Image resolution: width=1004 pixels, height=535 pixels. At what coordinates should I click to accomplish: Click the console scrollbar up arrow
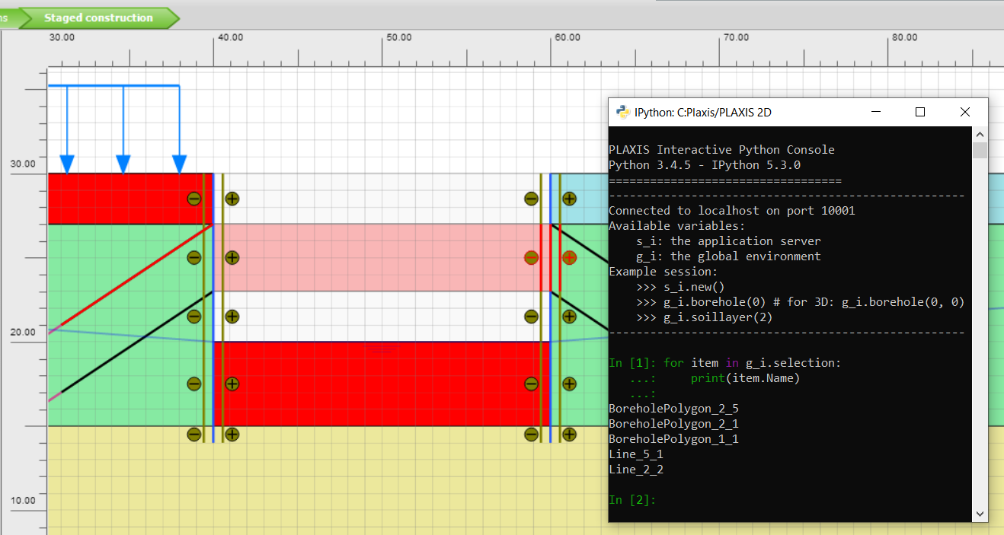[980, 133]
